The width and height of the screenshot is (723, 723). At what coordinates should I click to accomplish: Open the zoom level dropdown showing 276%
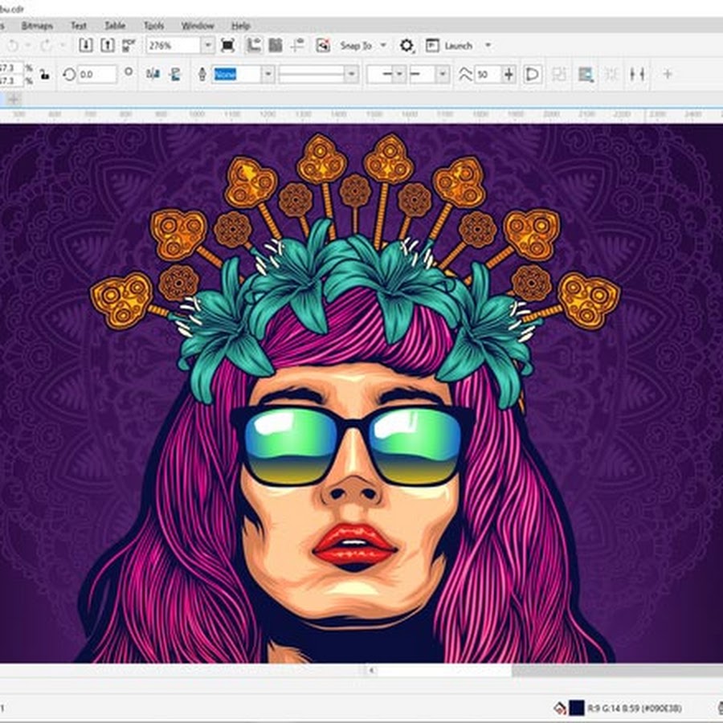point(207,45)
